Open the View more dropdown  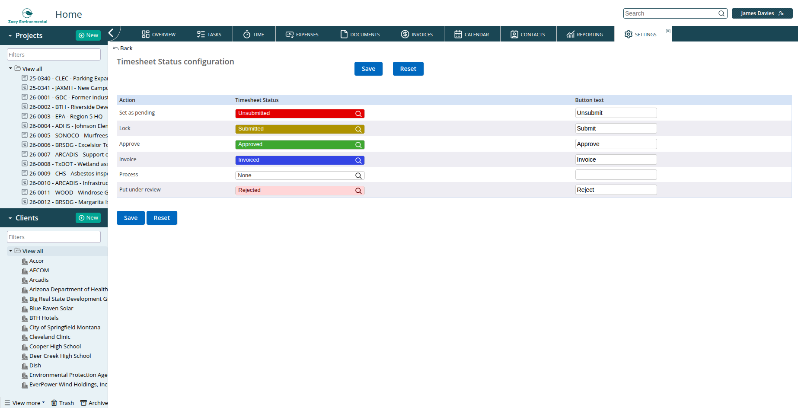[25, 403]
